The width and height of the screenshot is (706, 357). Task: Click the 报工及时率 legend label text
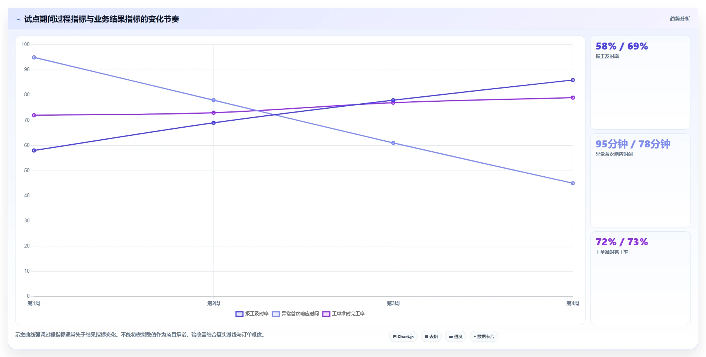(257, 314)
